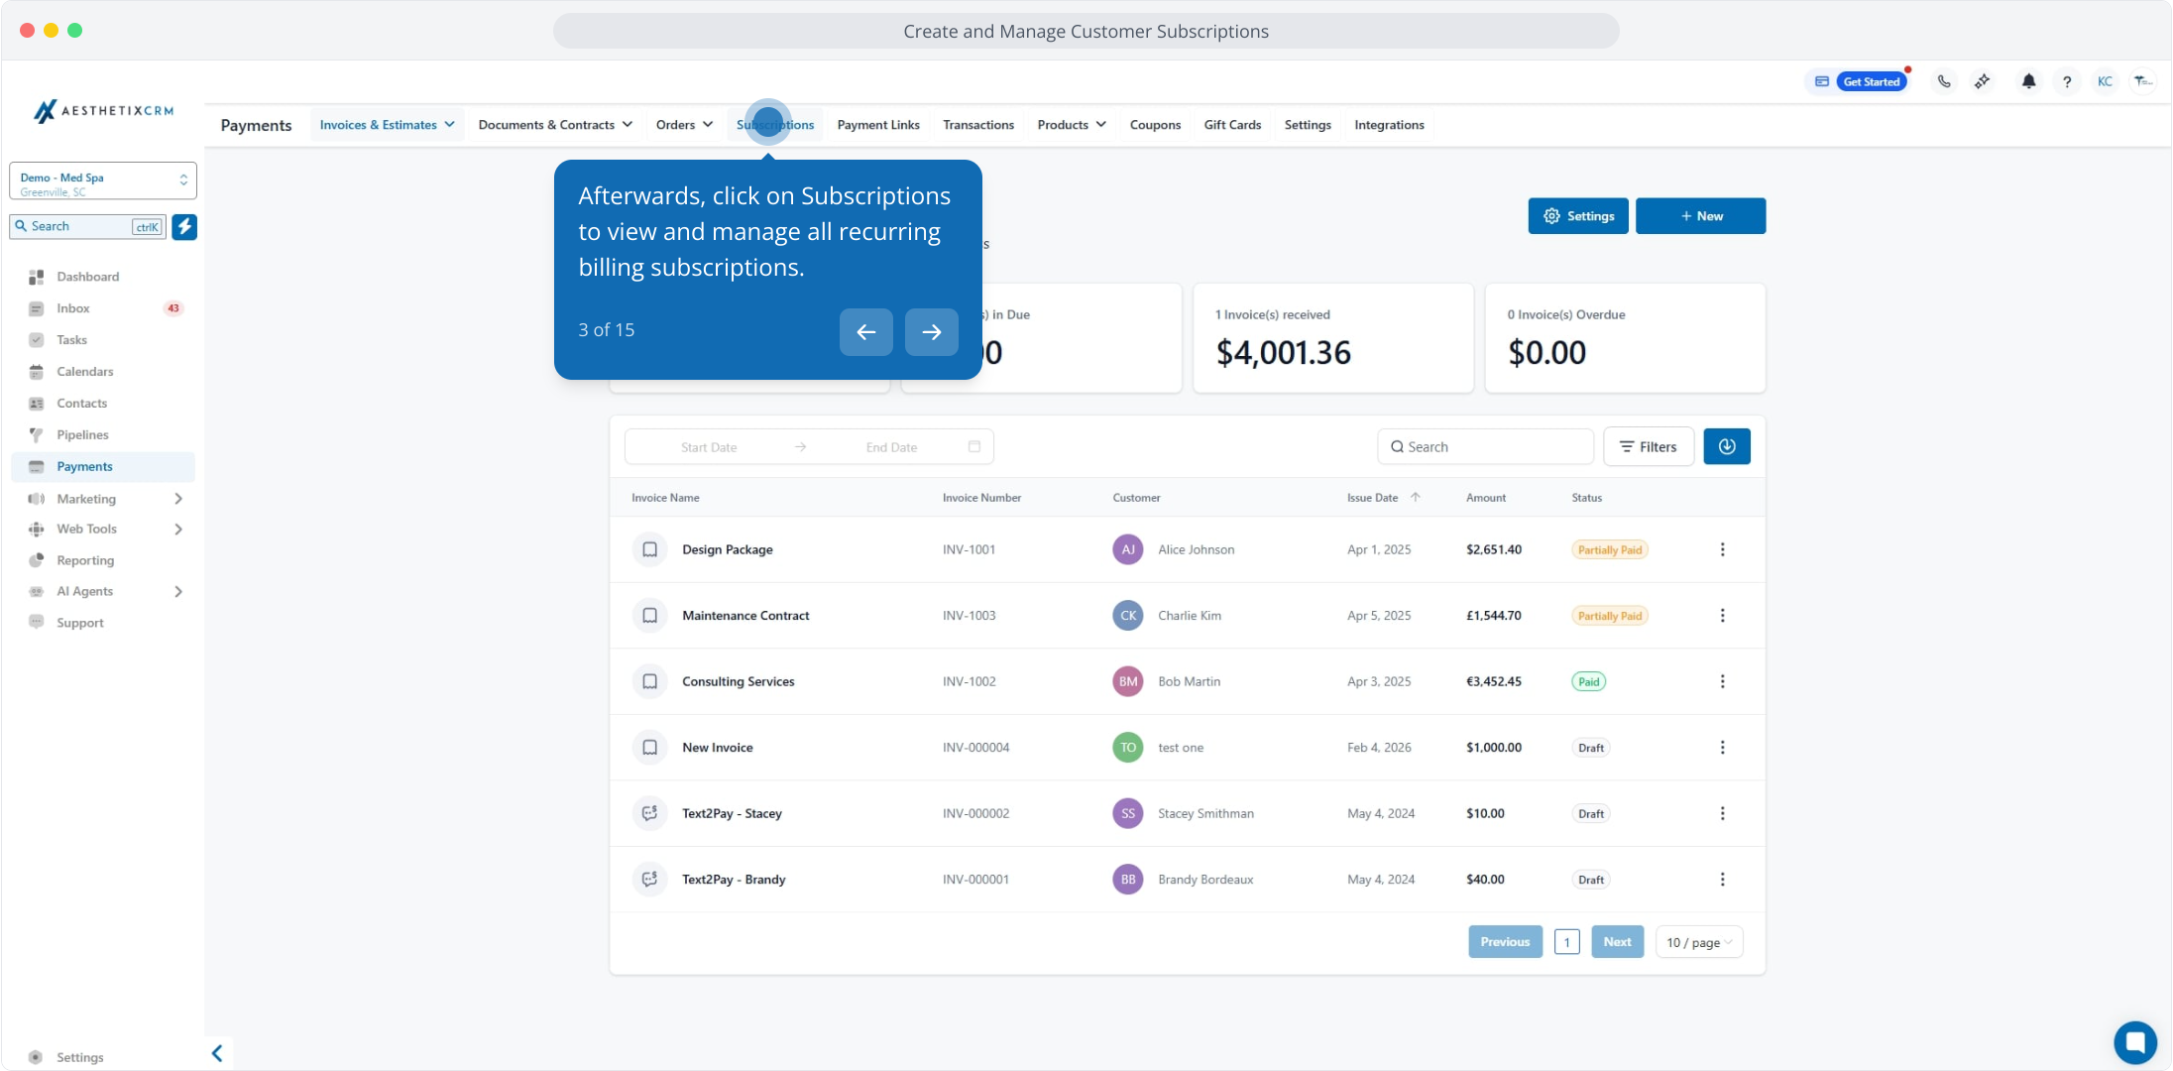Expand the Marketing sidebar submenu
The width and height of the screenshot is (2173, 1071).
178,499
